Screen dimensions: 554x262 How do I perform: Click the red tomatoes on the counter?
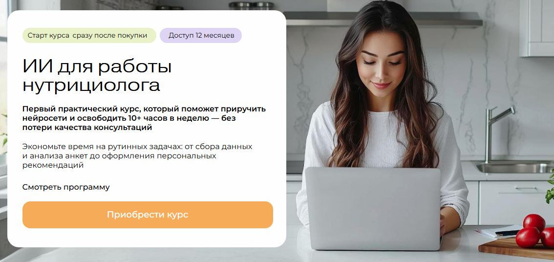pos(534,231)
